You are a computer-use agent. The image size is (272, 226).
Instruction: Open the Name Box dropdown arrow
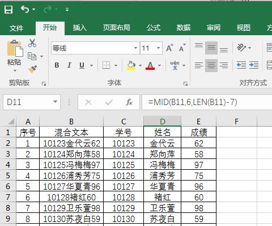point(55,102)
